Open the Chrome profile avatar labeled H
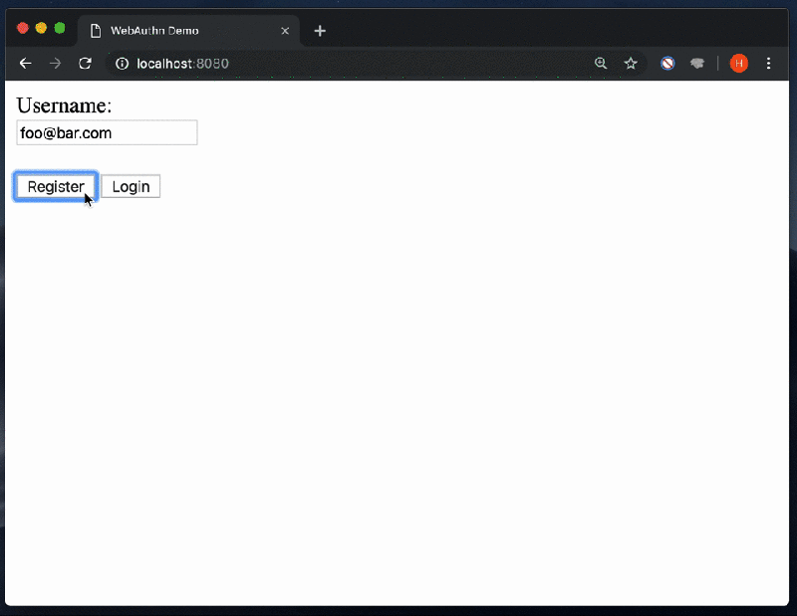Screen dimensions: 797x616 738,63
